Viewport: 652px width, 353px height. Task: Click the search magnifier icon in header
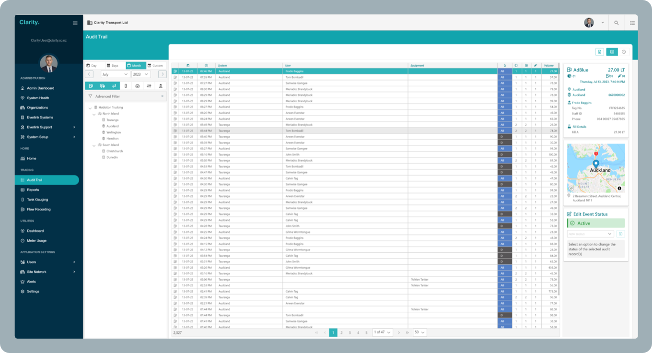tap(616, 23)
